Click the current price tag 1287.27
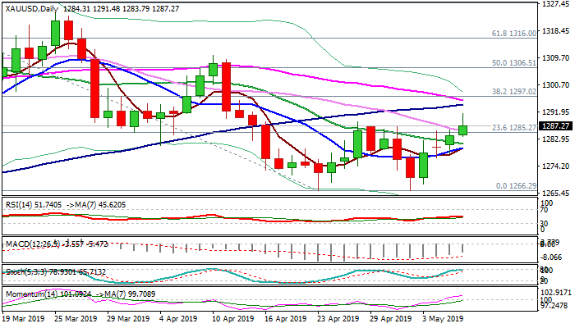The width and height of the screenshot is (575, 328). pyautogui.click(x=557, y=127)
